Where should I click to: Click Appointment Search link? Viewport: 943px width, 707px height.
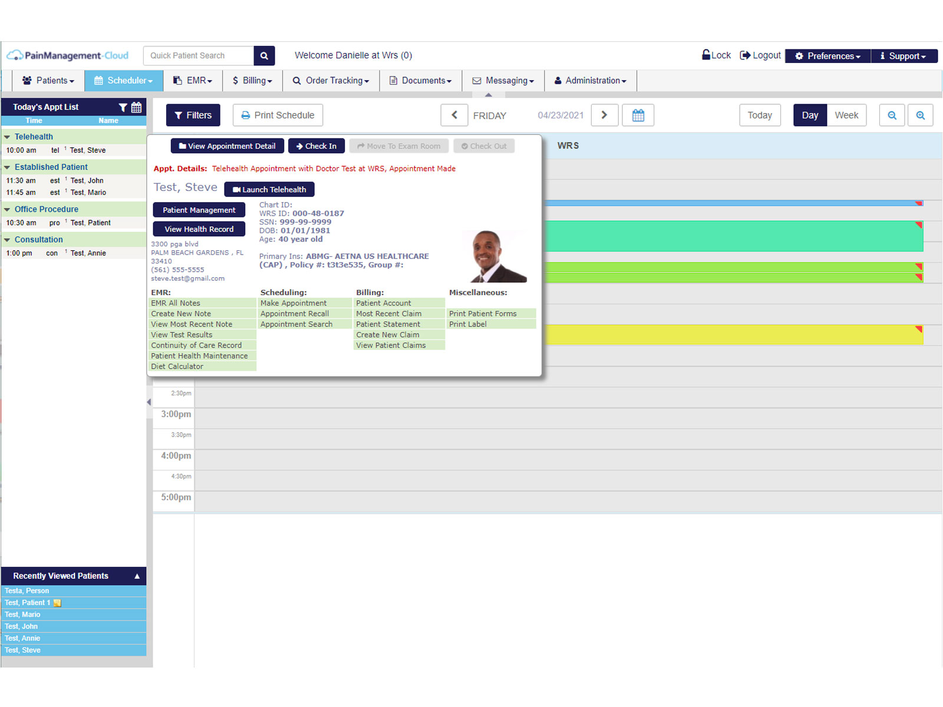296,325
